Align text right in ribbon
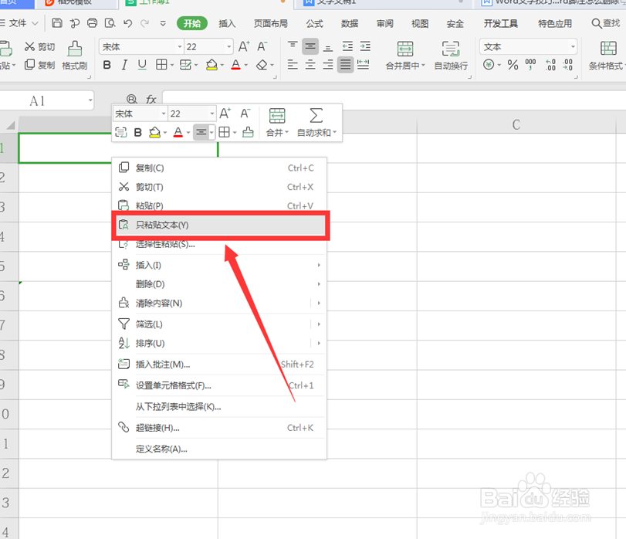The width and height of the screenshot is (626, 539). 328,65
